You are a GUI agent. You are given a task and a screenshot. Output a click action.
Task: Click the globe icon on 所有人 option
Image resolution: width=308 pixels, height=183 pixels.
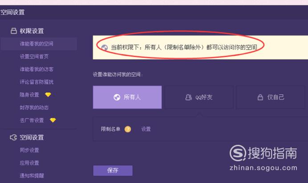click(117, 97)
